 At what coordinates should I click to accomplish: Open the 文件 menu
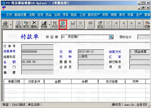pos(9,15)
